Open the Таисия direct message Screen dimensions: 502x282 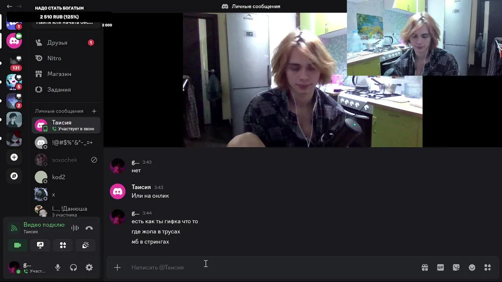pos(65,125)
